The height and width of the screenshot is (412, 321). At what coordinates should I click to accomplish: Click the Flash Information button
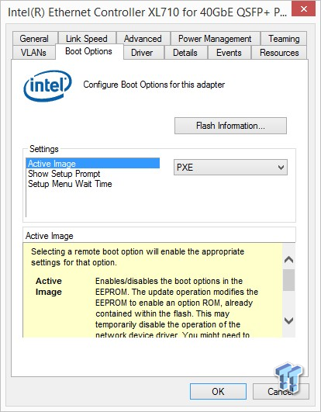pyautogui.click(x=230, y=126)
